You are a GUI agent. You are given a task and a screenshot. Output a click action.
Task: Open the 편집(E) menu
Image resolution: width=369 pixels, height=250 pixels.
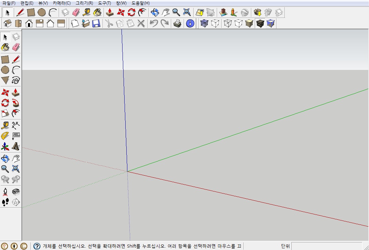tap(27, 3)
